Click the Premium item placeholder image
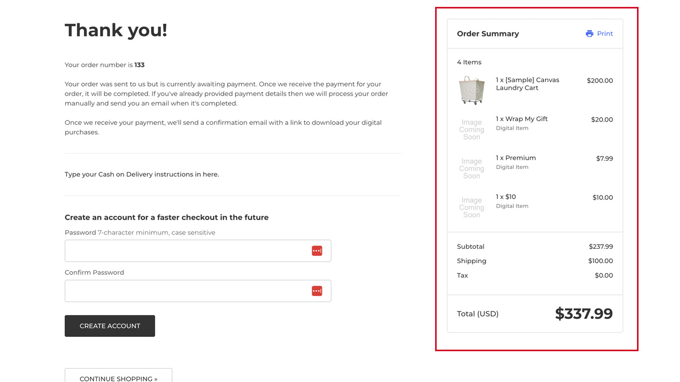Viewport: 680px width, 382px height. (472, 169)
